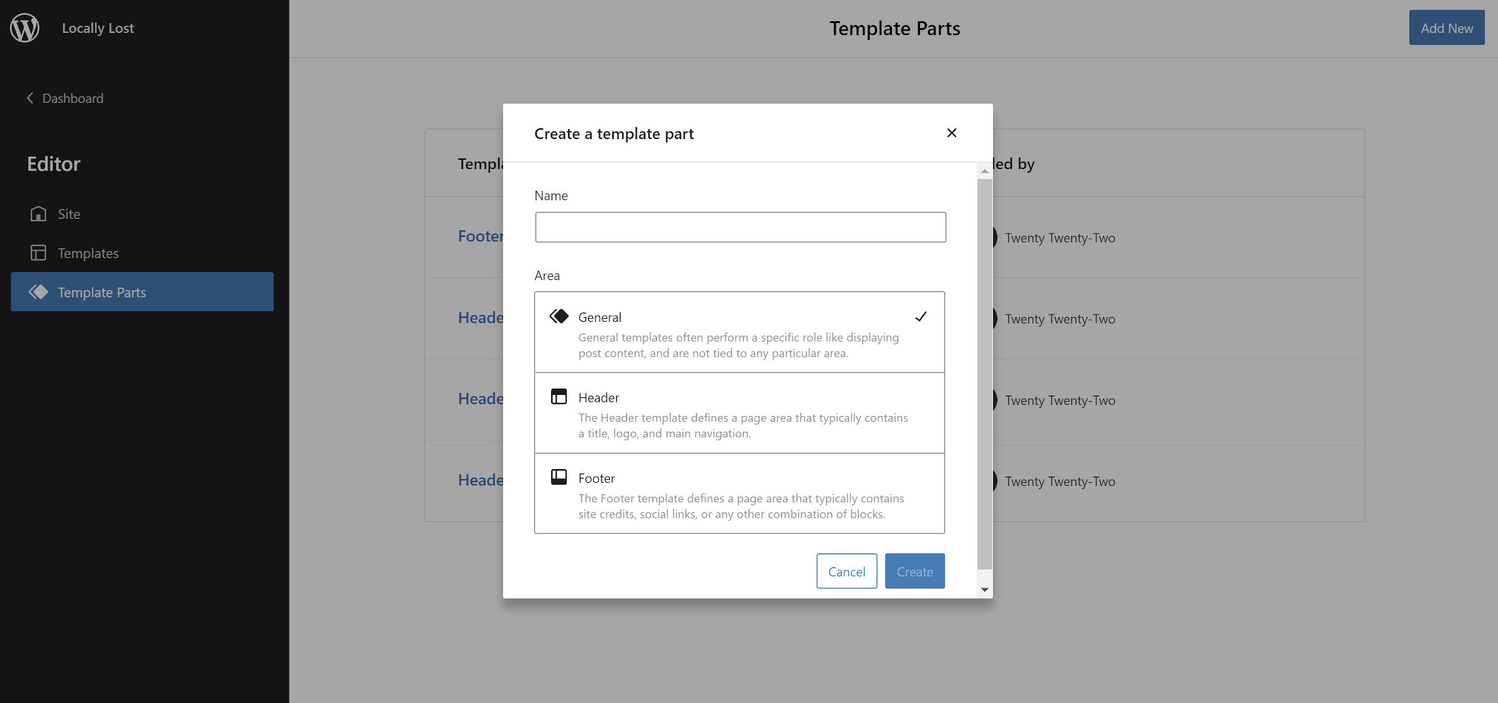Select the General area option

(739, 332)
